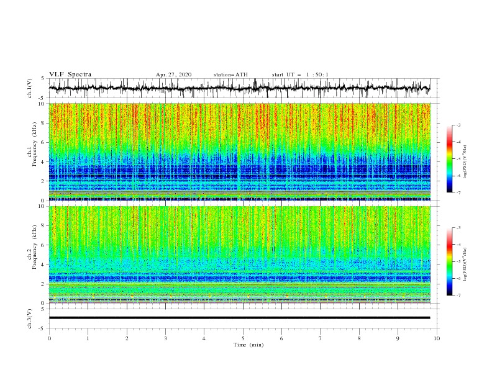The image size is (492, 380).
Task: Click the '8' kHz tick on ch.1 spectrogram
Action: pos(43,123)
